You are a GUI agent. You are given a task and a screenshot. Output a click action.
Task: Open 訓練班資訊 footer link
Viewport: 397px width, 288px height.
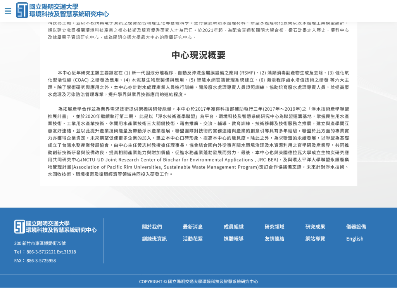[154, 239]
